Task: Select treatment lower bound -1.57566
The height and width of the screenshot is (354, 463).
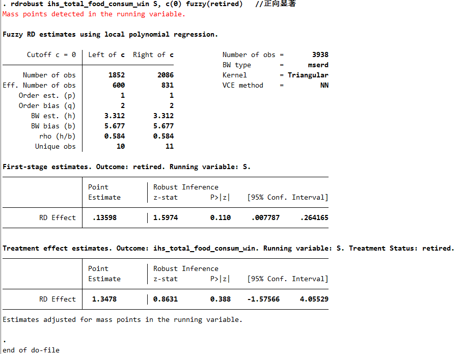Action: tap(263, 299)
